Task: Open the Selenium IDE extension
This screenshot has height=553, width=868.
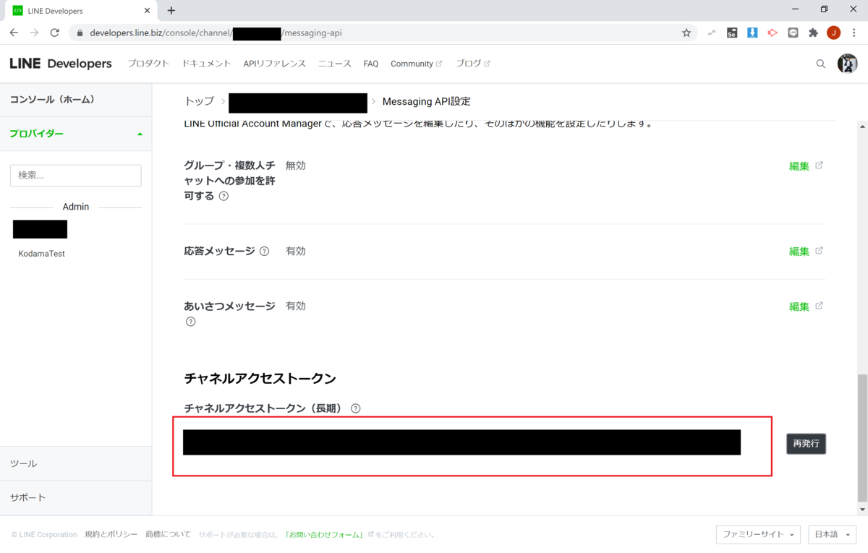Action: click(x=732, y=33)
